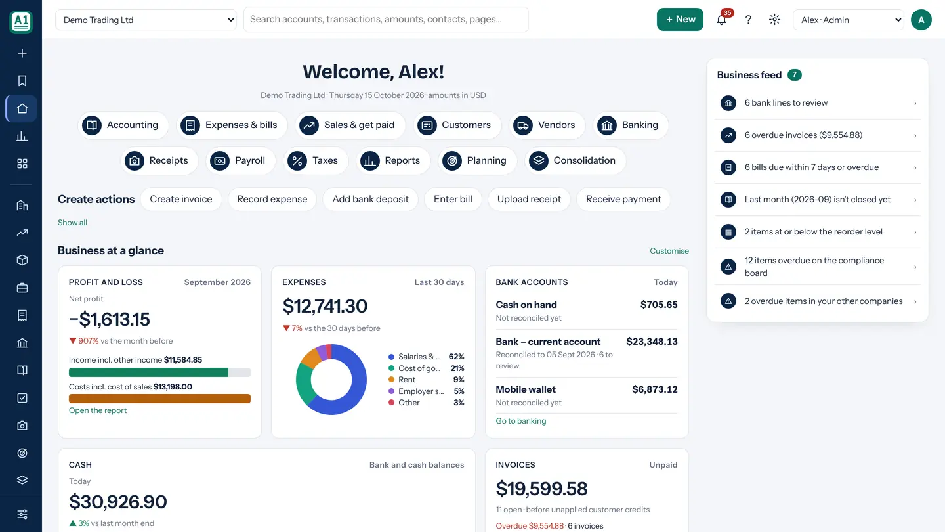
Task: Open the target icon in the left sidebar
Action: pyautogui.click(x=22, y=453)
